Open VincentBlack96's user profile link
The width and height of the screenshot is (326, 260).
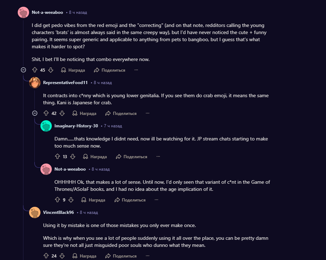tap(59, 212)
